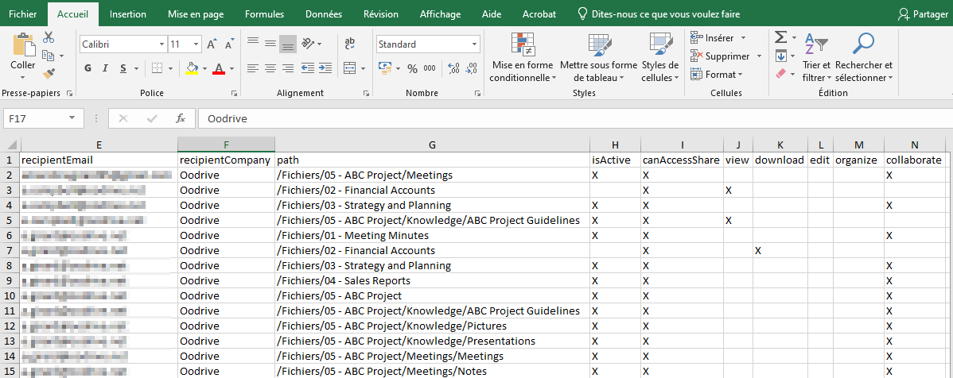Click the insert function fx icon
This screenshot has height=378, width=953.
click(x=181, y=118)
